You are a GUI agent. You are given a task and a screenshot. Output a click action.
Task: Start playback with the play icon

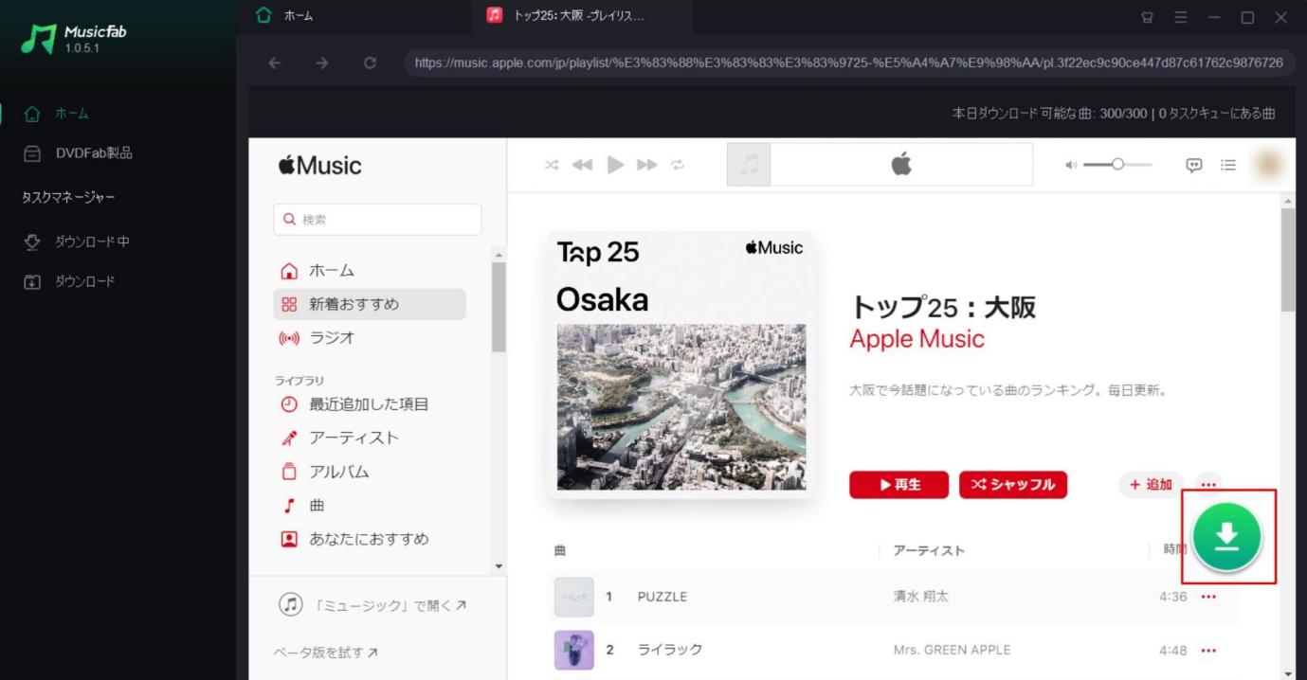[615, 165]
